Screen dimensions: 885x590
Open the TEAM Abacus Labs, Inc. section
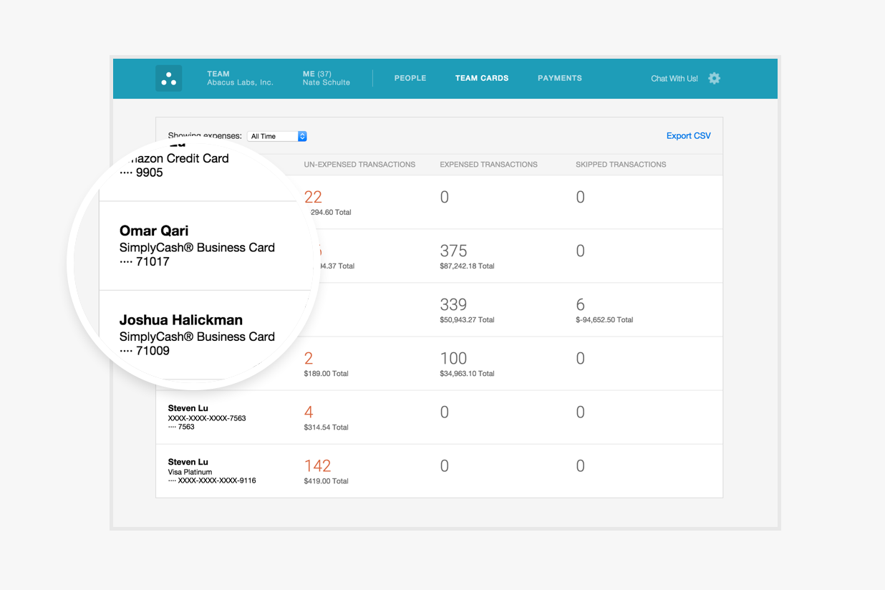click(x=240, y=78)
